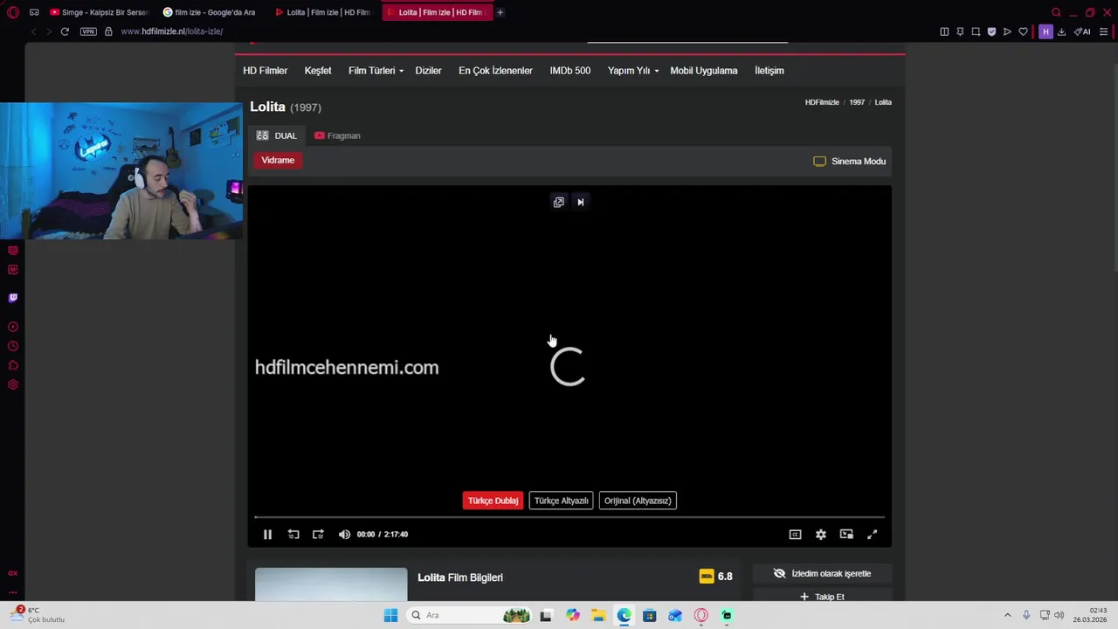This screenshot has width=1118, height=629.
Task: Click the video progress bar
Action: pos(569,518)
